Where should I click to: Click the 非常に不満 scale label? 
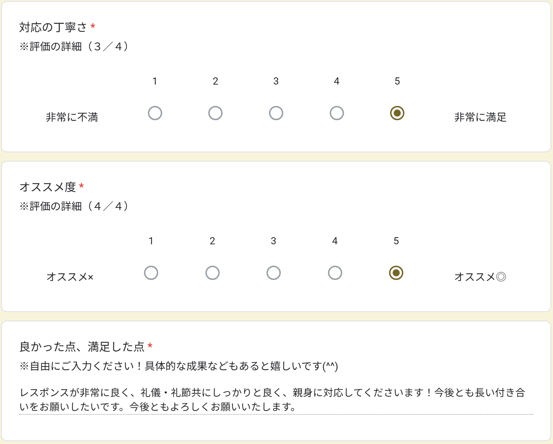(72, 117)
